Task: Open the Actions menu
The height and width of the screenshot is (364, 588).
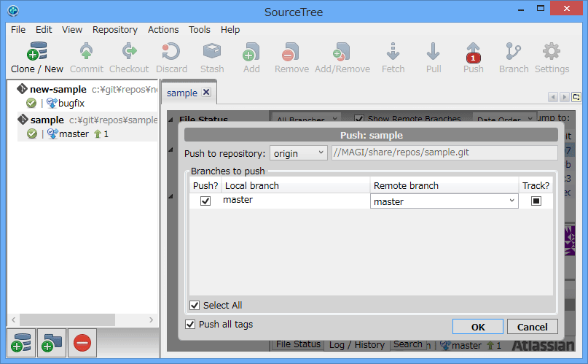Action: pyautogui.click(x=163, y=30)
